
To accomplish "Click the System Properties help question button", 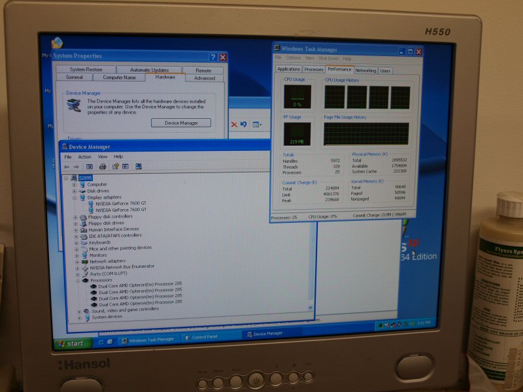I will click(x=213, y=57).
